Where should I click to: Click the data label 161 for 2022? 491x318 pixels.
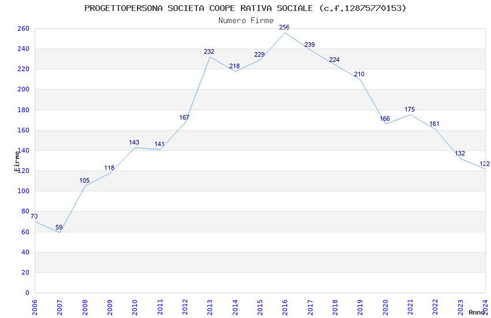434,124
